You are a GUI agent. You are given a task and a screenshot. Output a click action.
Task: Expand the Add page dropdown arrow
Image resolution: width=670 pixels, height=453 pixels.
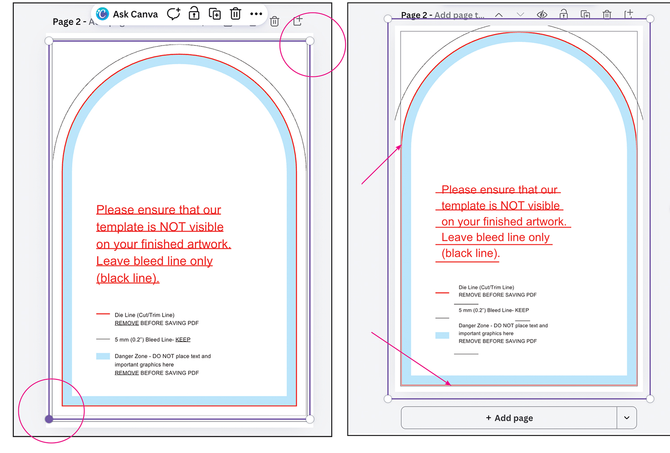click(627, 418)
